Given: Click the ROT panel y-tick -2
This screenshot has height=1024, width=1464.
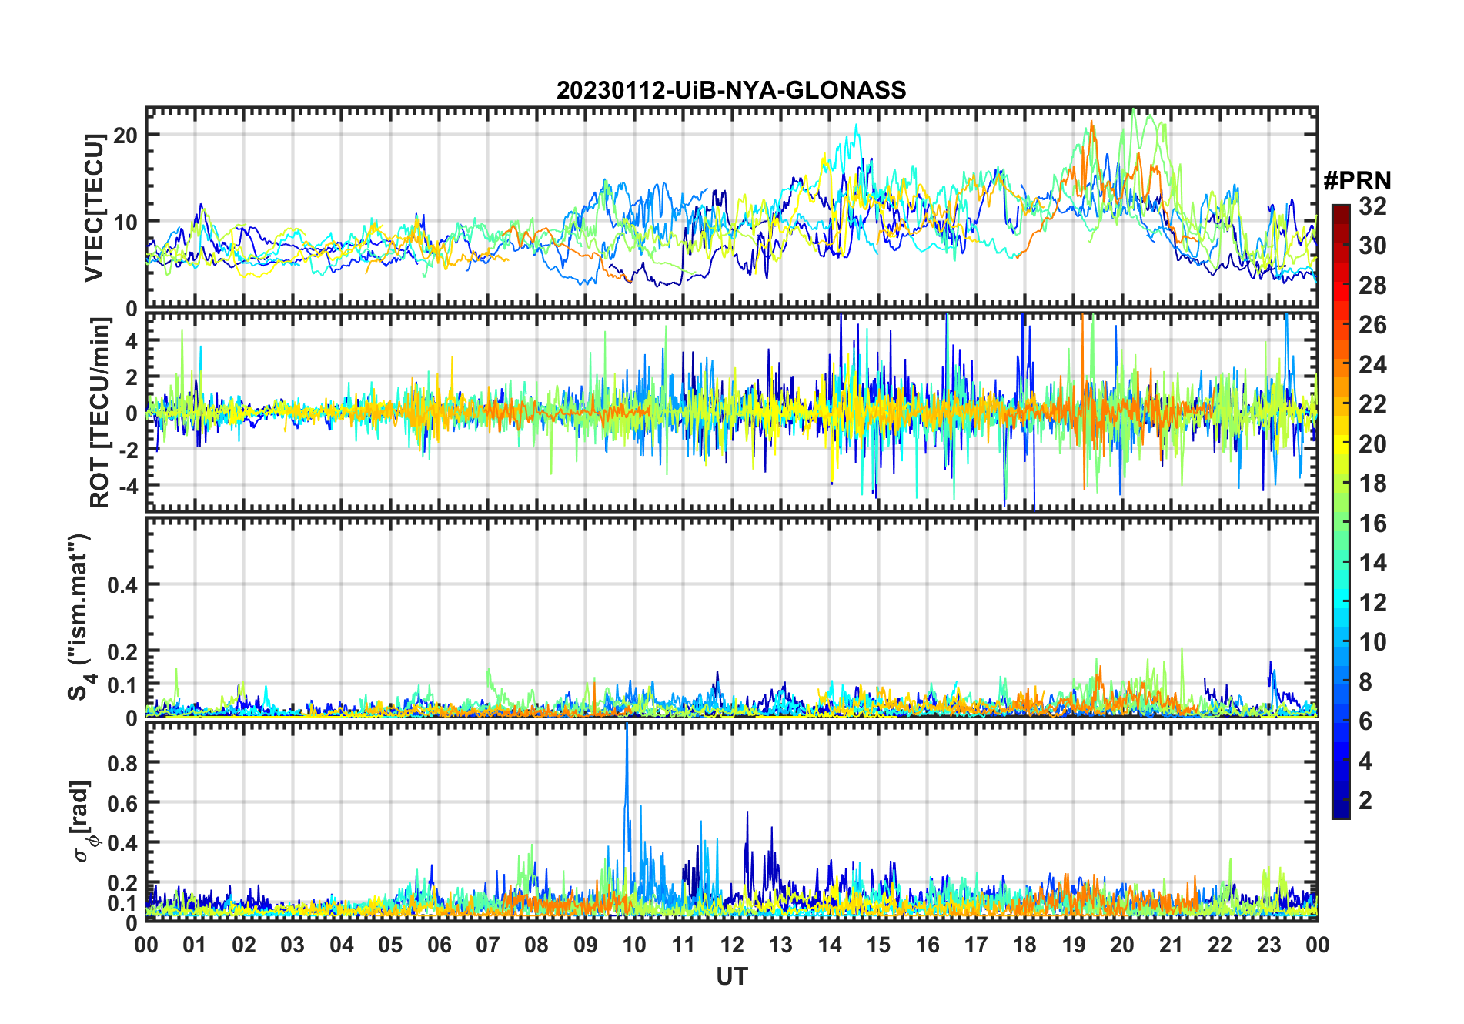Looking at the screenshot, I should (x=127, y=450).
